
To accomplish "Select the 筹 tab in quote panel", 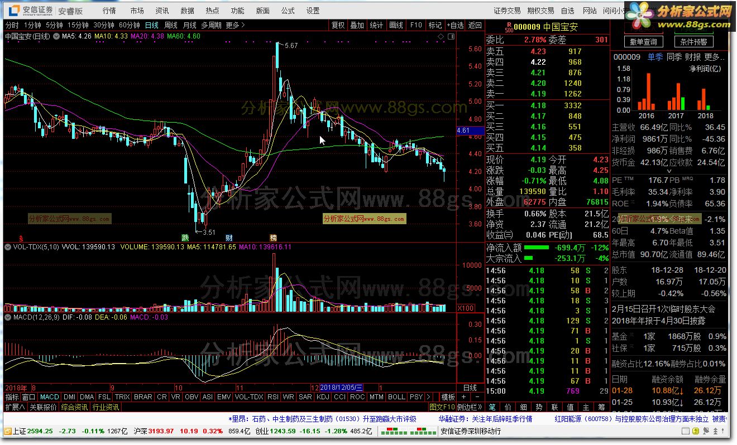I will (x=601, y=407).
